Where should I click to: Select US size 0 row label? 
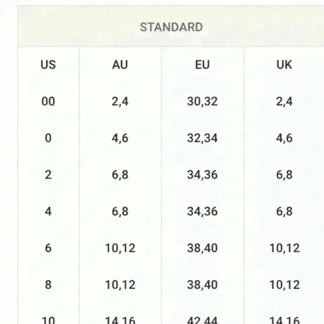pyautogui.click(x=48, y=138)
